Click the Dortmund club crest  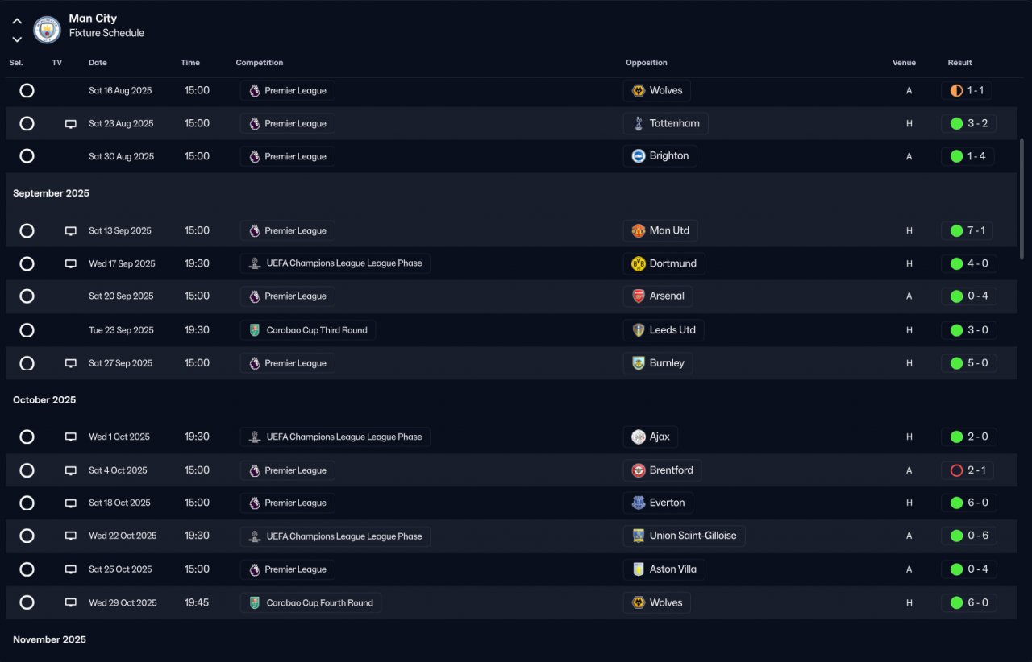[639, 263]
